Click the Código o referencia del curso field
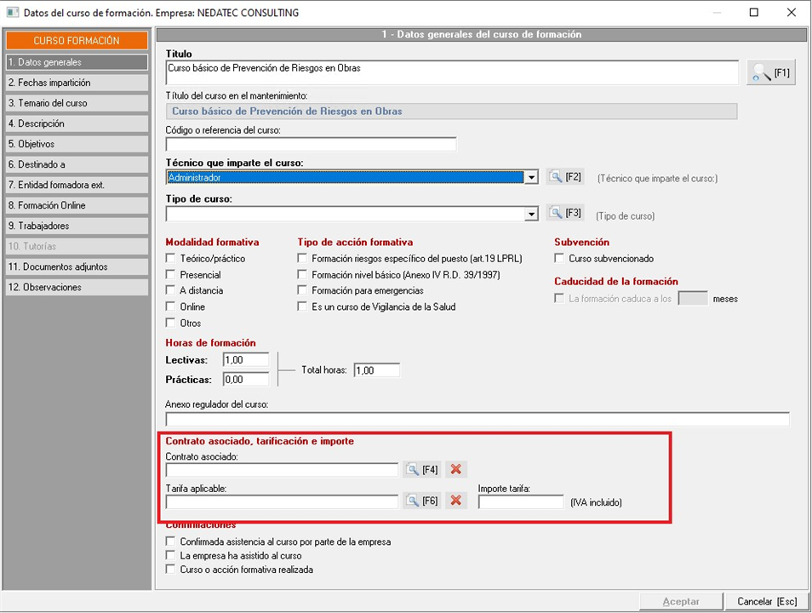 pyautogui.click(x=311, y=145)
